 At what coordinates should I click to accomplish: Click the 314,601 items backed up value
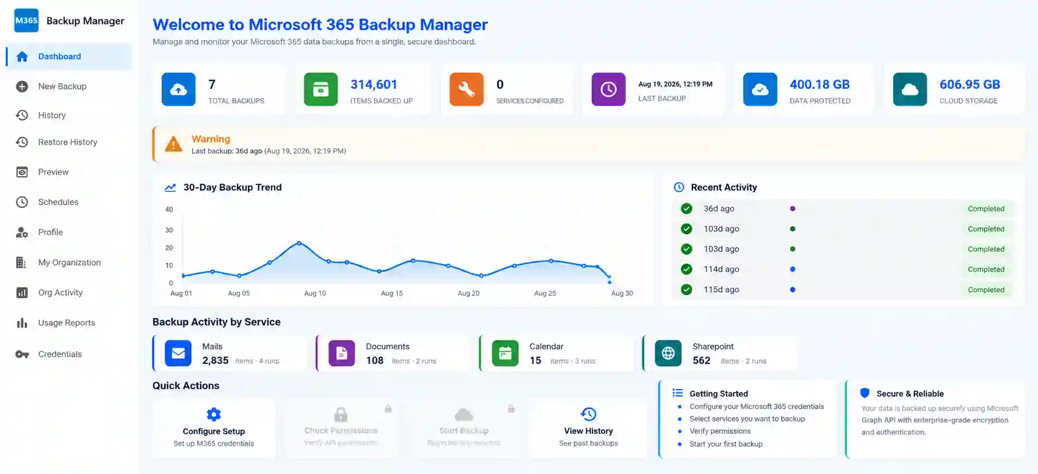tap(374, 84)
